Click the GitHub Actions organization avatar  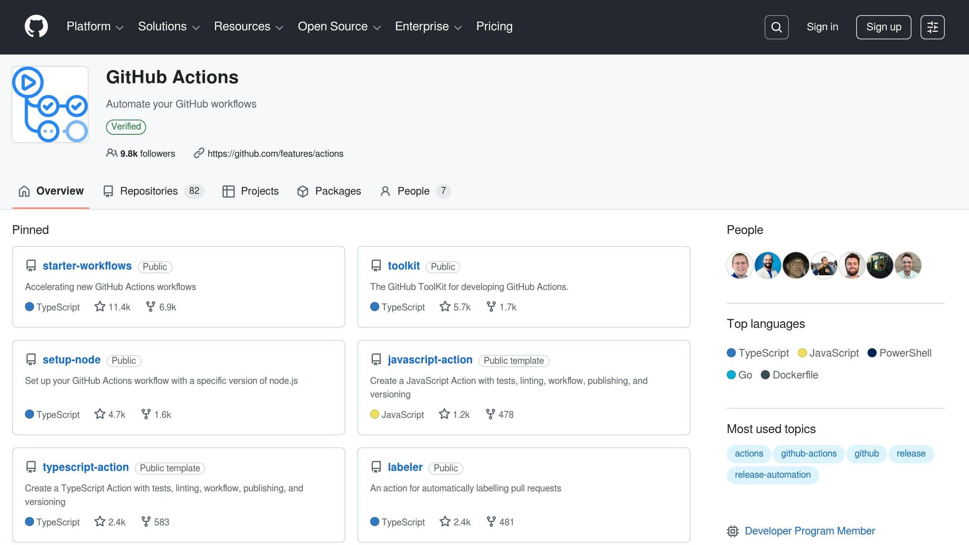pyautogui.click(x=49, y=104)
